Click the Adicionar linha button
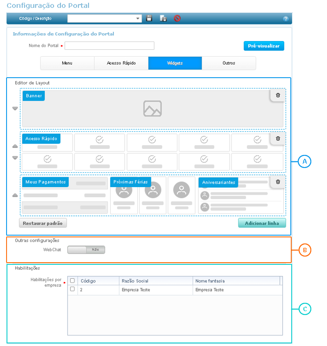 click(x=262, y=223)
